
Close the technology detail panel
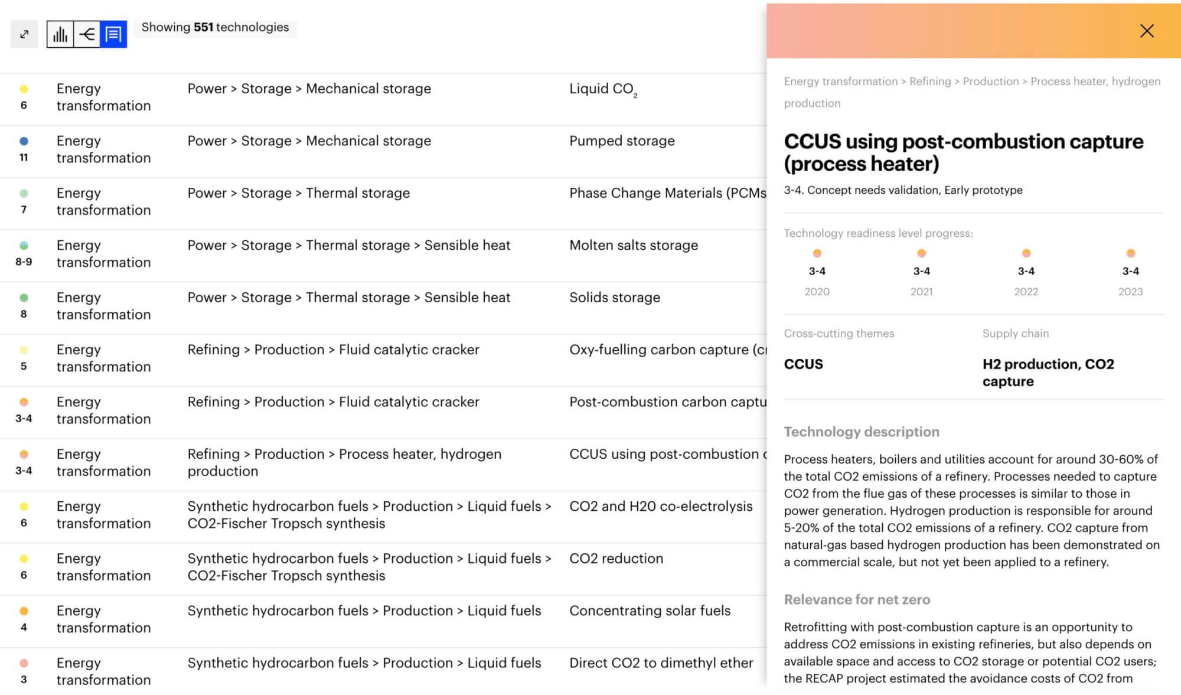[1146, 31]
